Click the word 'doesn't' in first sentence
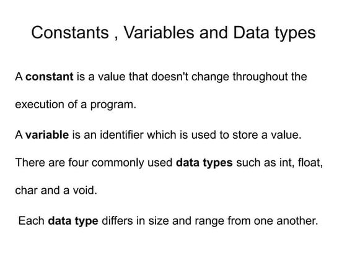 coord(170,77)
